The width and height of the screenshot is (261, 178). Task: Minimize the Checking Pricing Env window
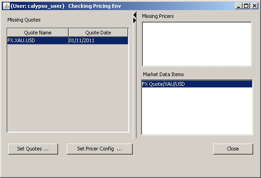coord(239,6)
